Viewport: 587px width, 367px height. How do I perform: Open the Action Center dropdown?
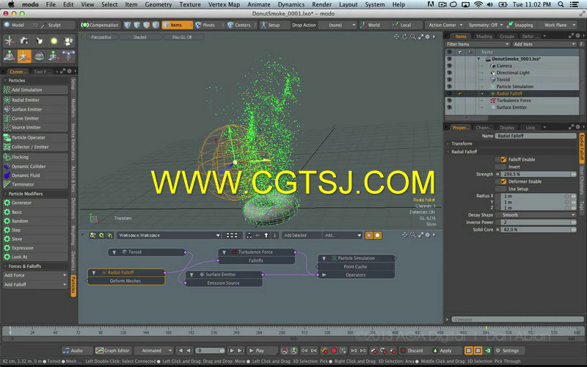[445, 25]
